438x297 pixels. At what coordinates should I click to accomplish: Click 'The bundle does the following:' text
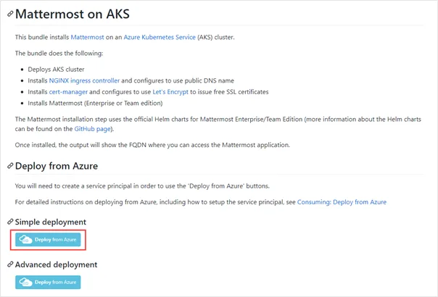[x=59, y=54]
